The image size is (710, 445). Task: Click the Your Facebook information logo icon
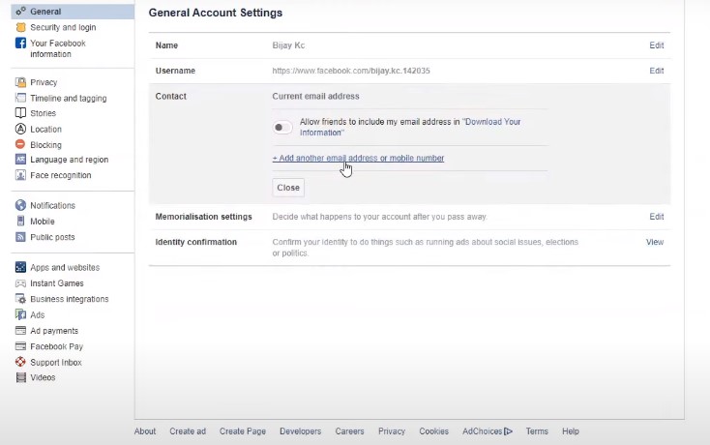coord(21,43)
